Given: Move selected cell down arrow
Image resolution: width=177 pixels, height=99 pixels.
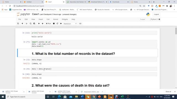Looking at the screenshot, I should [43, 24].
